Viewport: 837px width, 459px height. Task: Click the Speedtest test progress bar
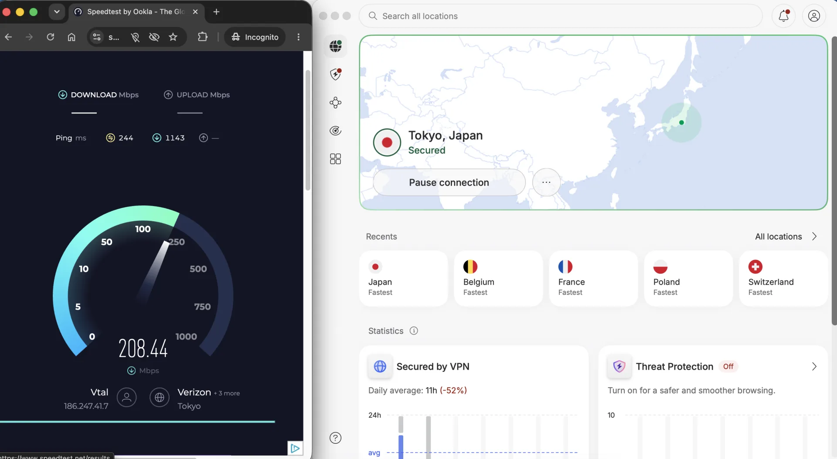(x=137, y=422)
